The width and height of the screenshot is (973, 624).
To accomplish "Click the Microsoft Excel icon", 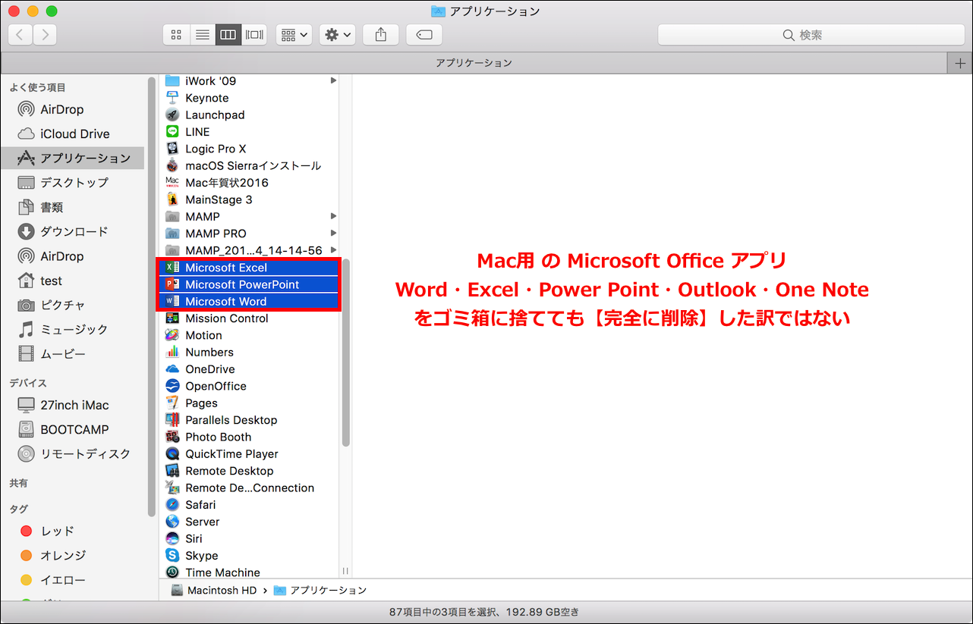I will (172, 267).
